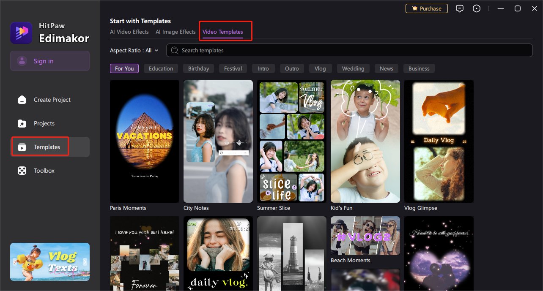
Task: Open the Paris Moments template thumbnail
Action: coord(145,141)
